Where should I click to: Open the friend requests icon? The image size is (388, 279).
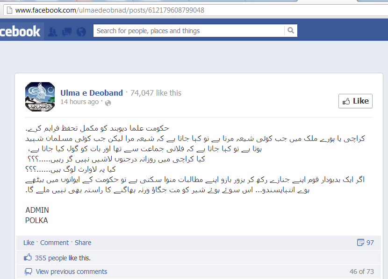point(52,32)
